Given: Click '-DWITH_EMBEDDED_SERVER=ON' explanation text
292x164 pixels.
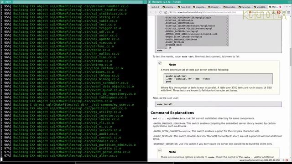Looking at the screenshot, I should 214,125.
